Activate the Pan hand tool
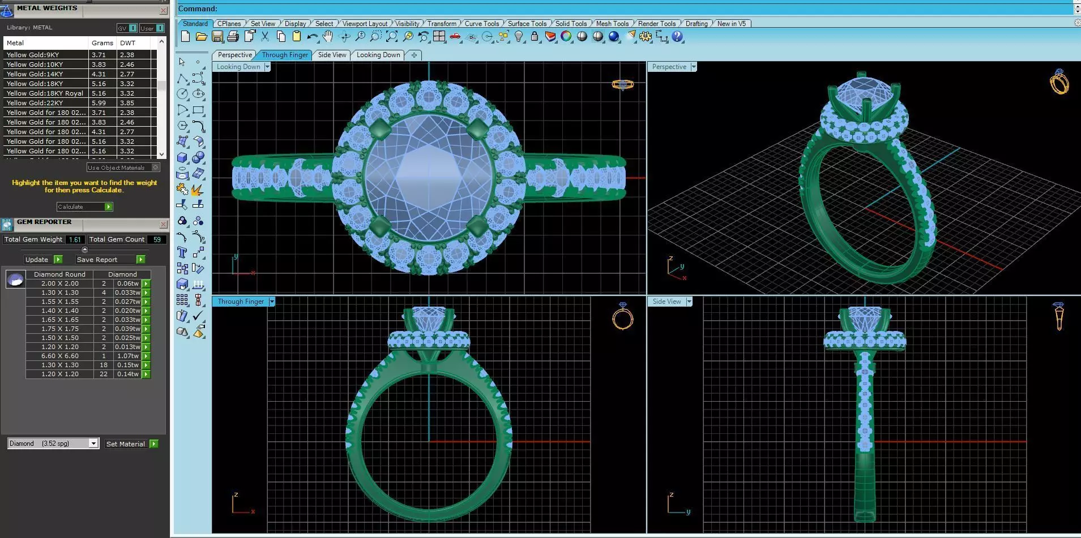The image size is (1081, 538). (x=328, y=37)
